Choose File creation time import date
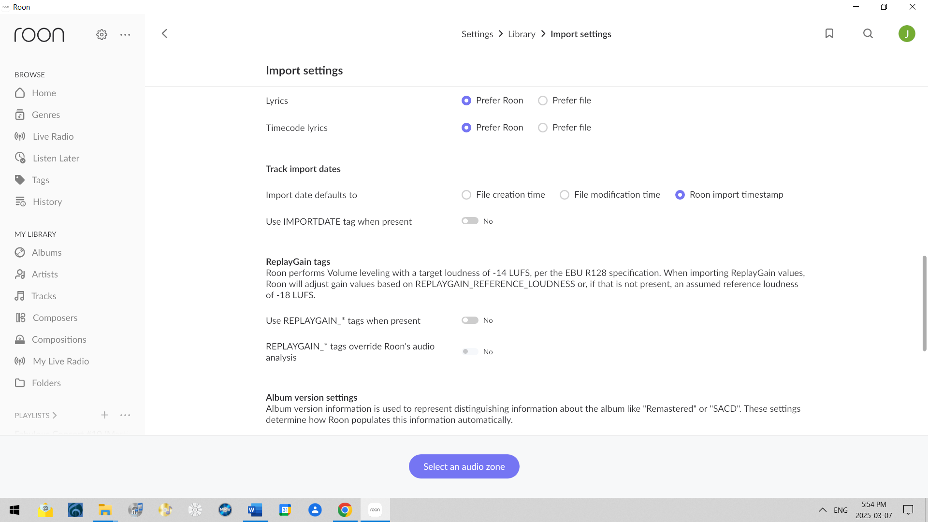Image resolution: width=928 pixels, height=522 pixels. 466,195
